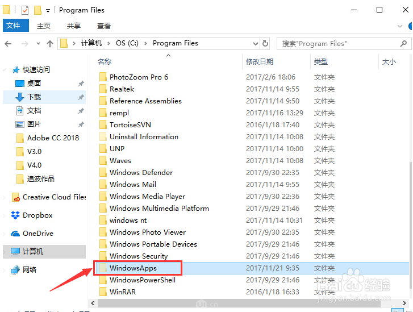Switch to the 查看 ribbon tab

103,26
